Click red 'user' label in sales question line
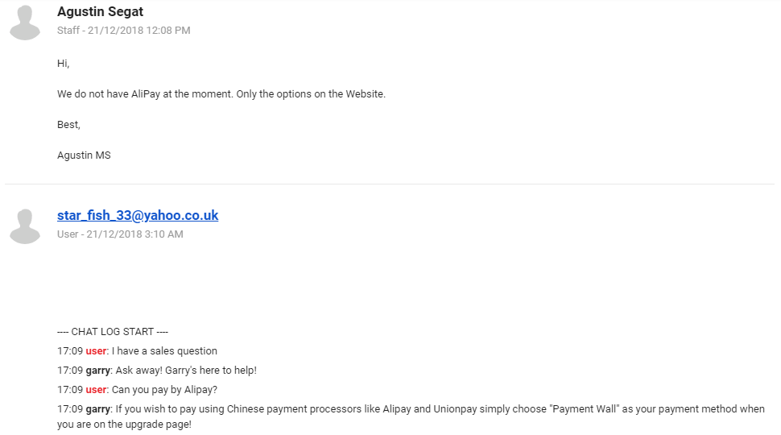Image resolution: width=781 pixels, height=435 pixels. click(x=96, y=351)
